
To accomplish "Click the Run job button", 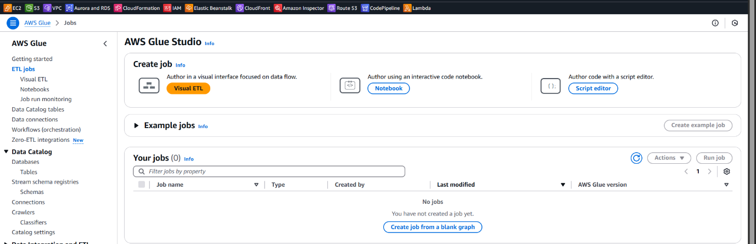I will pyautogui.click(x=714, y=158).
